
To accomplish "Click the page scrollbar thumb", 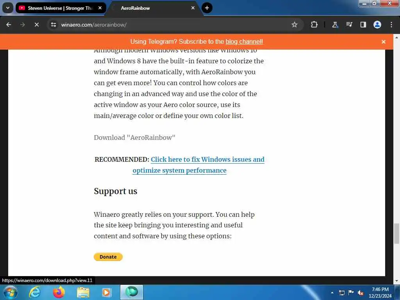I will point(396,234).
